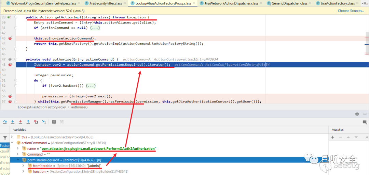Remove the breakpoint on line 57

pyautogui.click(x=10, y=101)
